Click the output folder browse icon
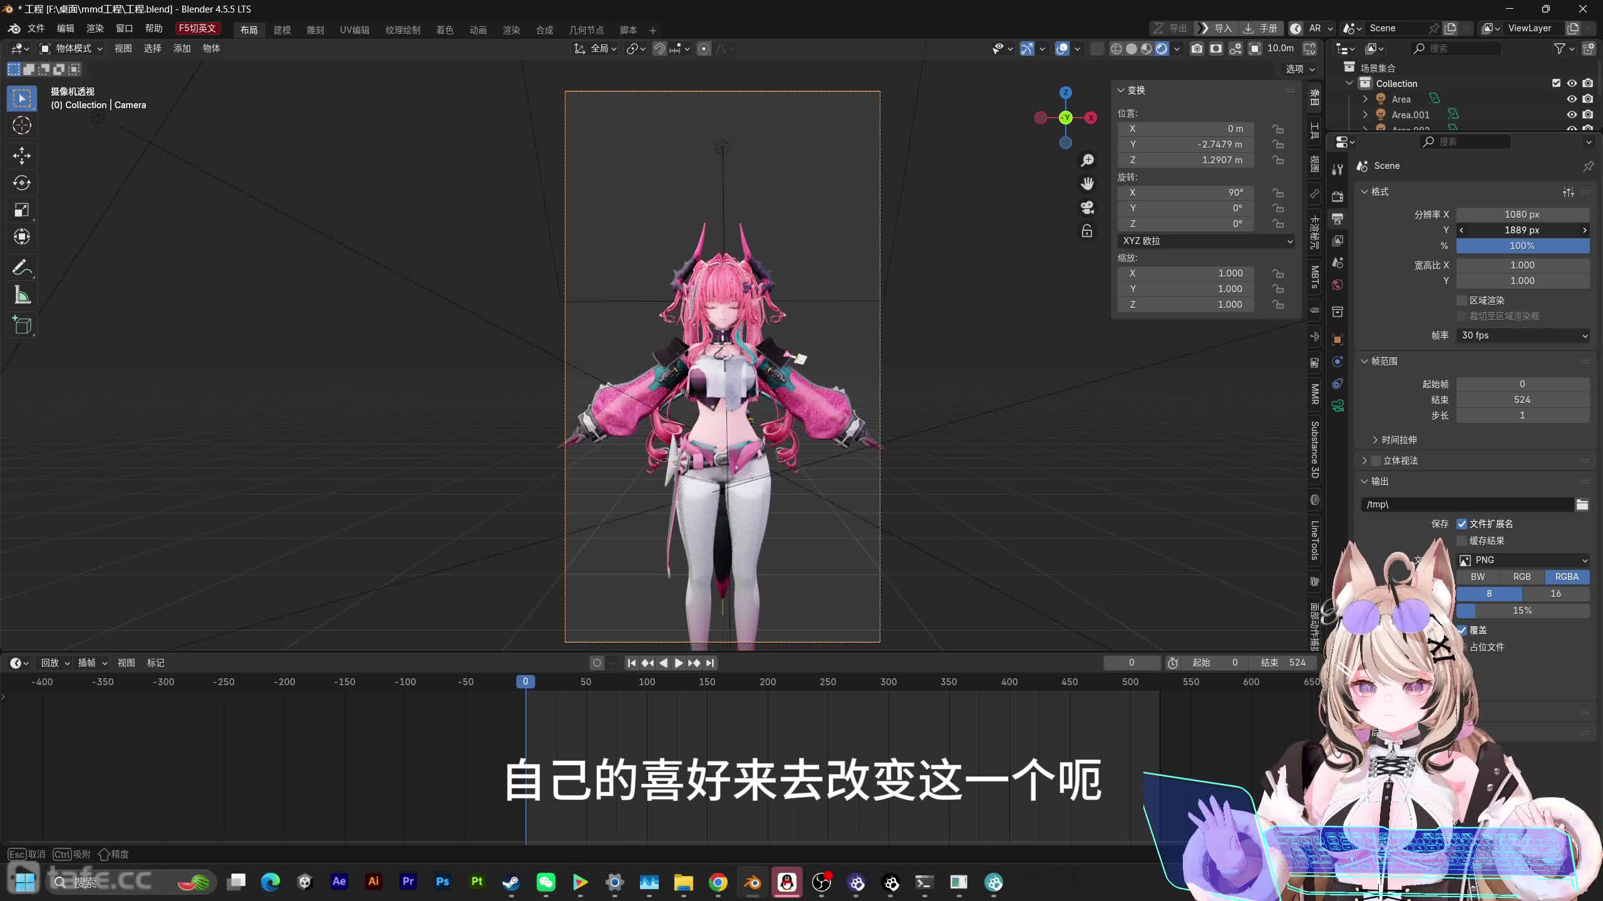1603x901 pixels. coord(1582,504)
